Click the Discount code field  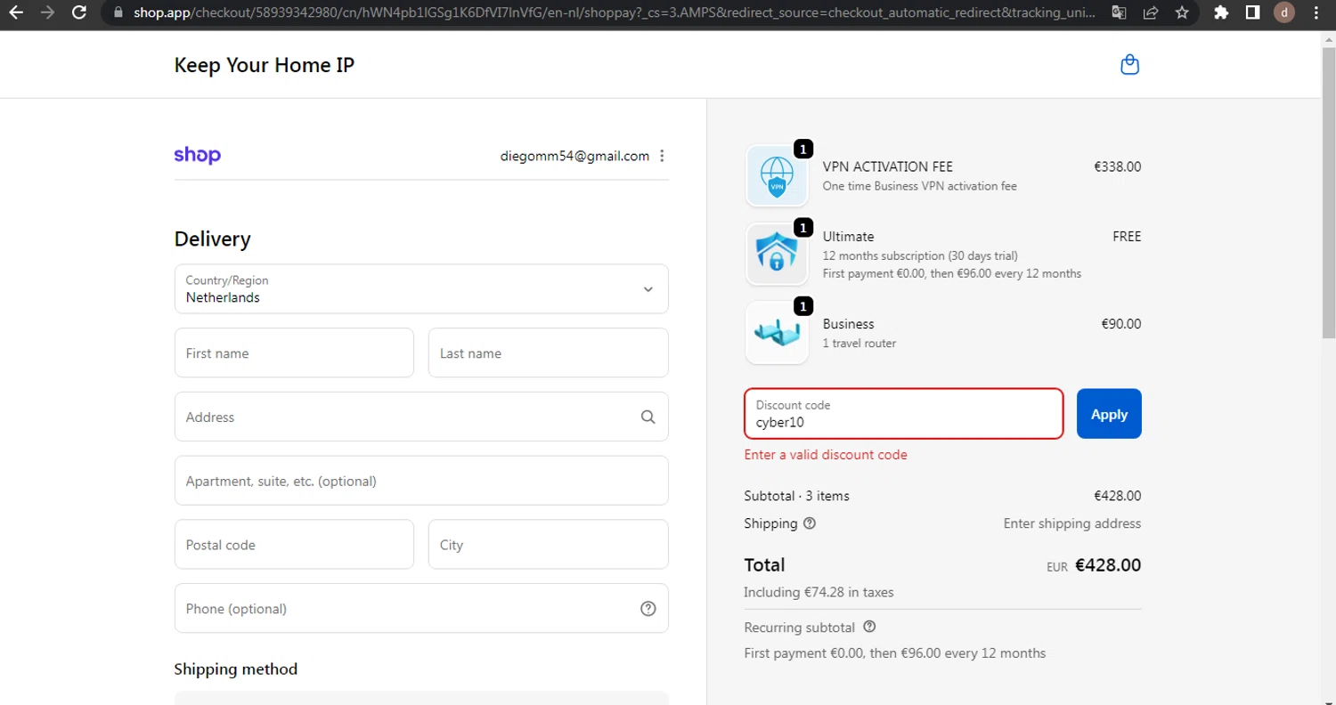(x=904, y=414)
